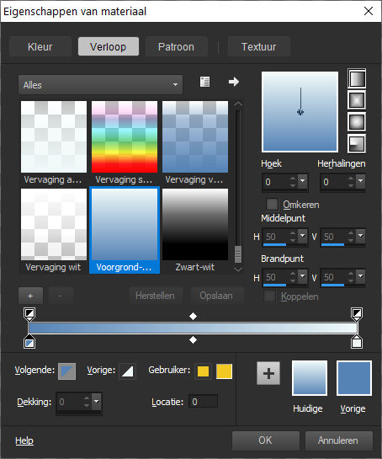
Task: Click the OK button
Action: [x=265, y=440]
